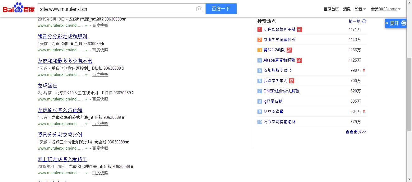This screenshot has height=182, width=412.
Task: Click rank number 3 hot search badge
Action: (260, 50)
